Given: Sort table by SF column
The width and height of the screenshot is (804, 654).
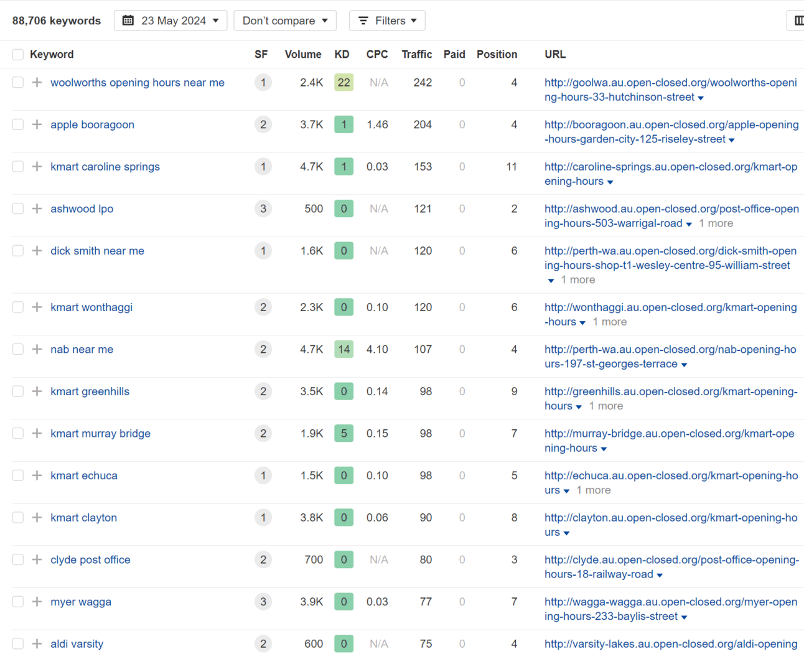Looking at the screenshot, I should click(x=261, y=55).
